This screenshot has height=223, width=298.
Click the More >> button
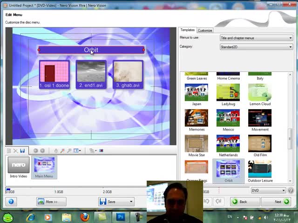coord(51,202)
